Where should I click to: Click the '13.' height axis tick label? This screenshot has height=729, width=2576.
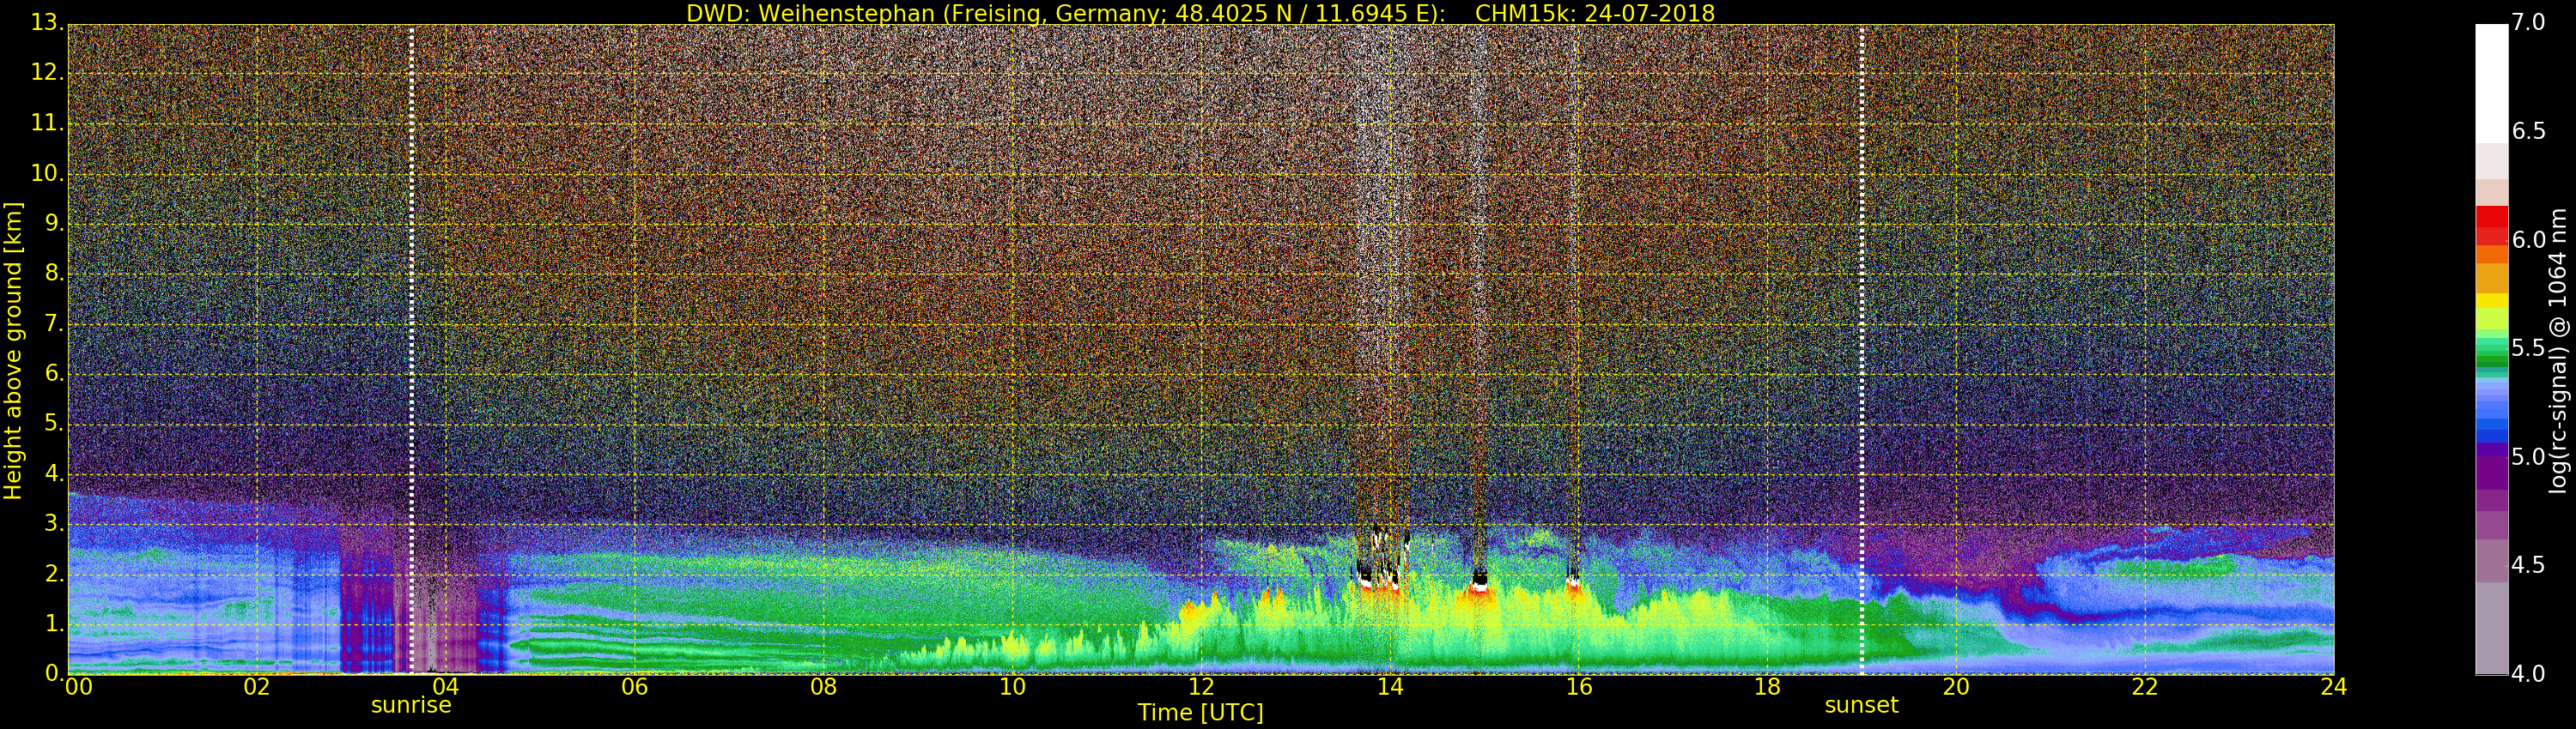coord(48,23)
